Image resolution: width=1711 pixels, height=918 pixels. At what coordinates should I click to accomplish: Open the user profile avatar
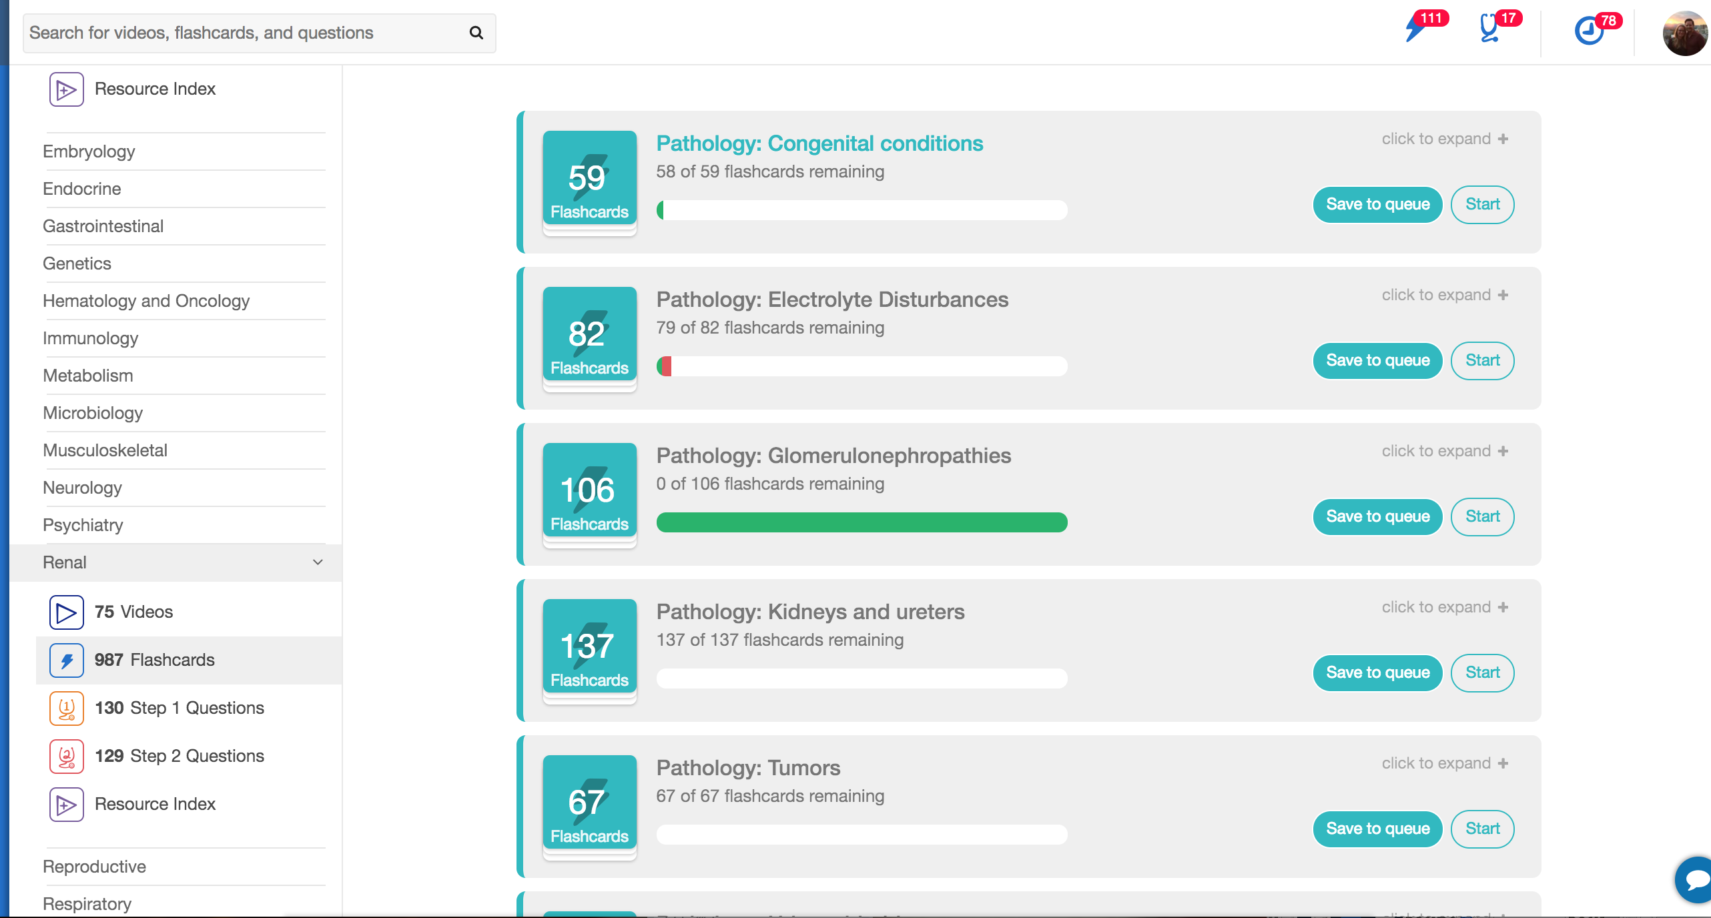click(x=1684, y=33)
